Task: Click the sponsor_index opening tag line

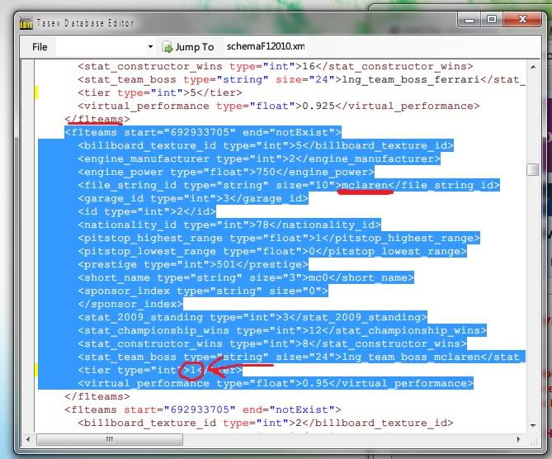Action: tap(203, 291)
